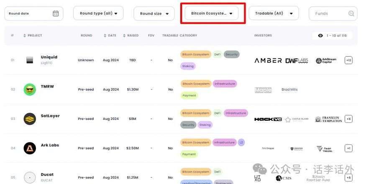The width and height of the screenshot is (366, 184).
Task: Click the ArkStream Capital investor logo
Action: pos(326,61)
